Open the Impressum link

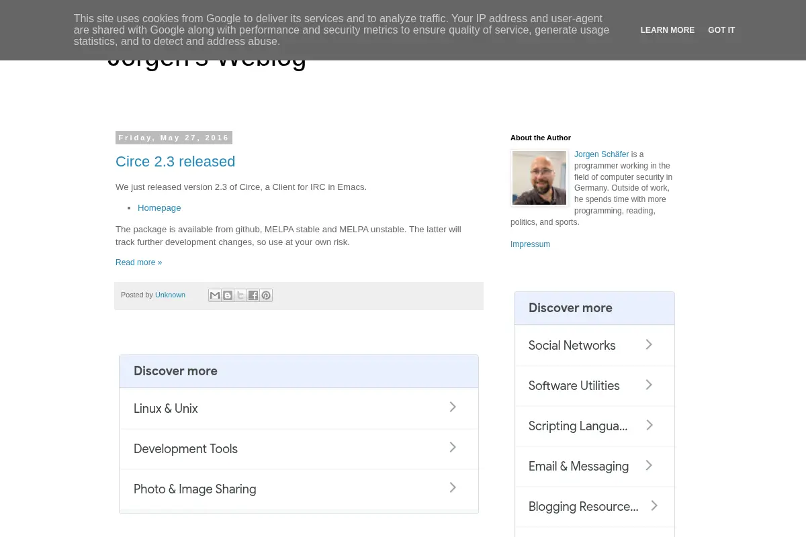click(x=530, y=244)
